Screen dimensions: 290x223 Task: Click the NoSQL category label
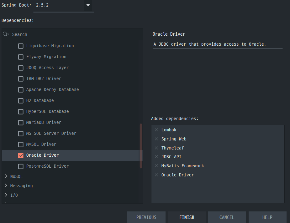point(17,176)
